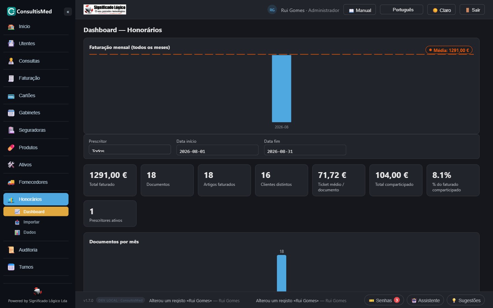Open the Produtos pill icon

click(x=11, y=148)
